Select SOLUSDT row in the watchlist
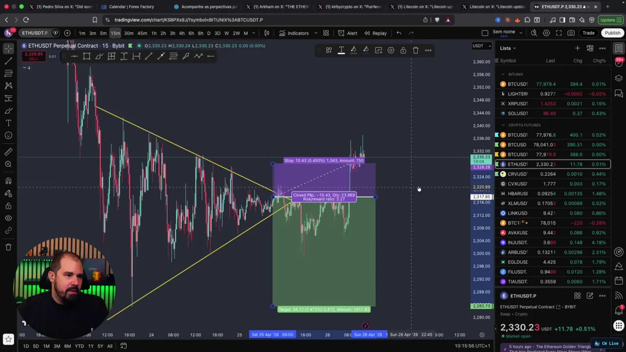Screen dimensions: 626x352 553,113
